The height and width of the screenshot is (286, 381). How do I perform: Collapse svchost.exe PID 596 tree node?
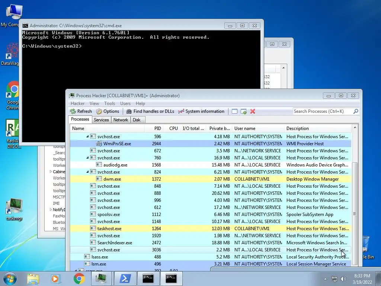pyautogui.click(x=87, y=136)
